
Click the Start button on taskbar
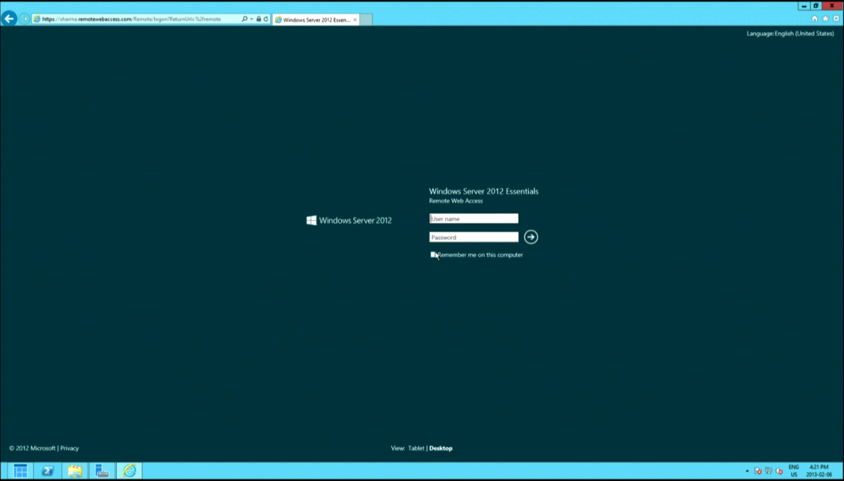pyautogui.click(x=20, y=471)
